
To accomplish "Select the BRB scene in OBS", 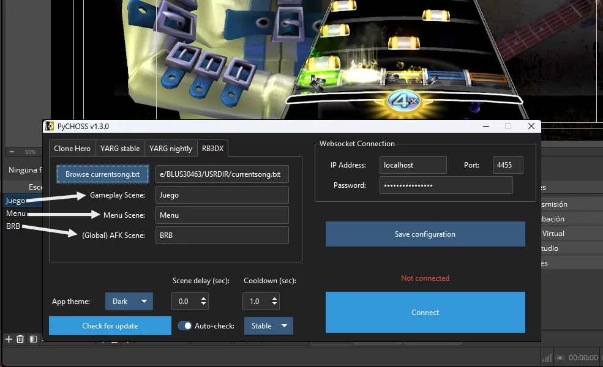I will 13,226.
